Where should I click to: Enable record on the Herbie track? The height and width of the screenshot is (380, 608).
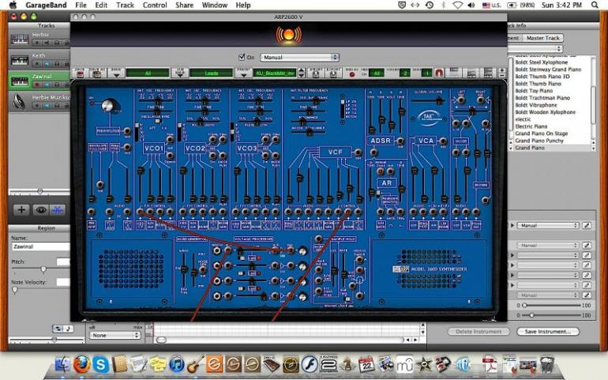pos(38,43)
